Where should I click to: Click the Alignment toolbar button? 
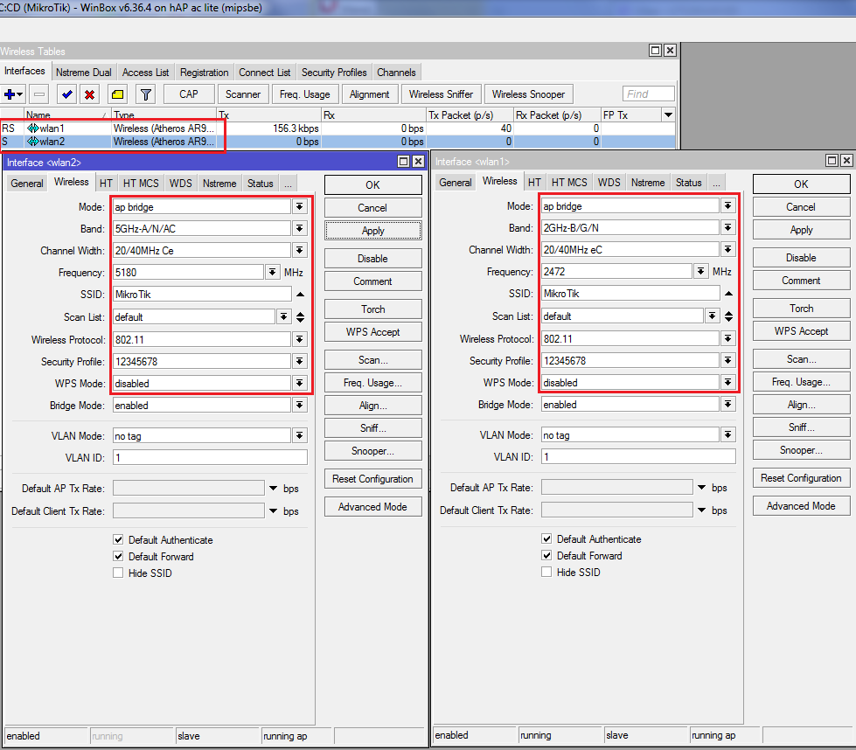370,94
